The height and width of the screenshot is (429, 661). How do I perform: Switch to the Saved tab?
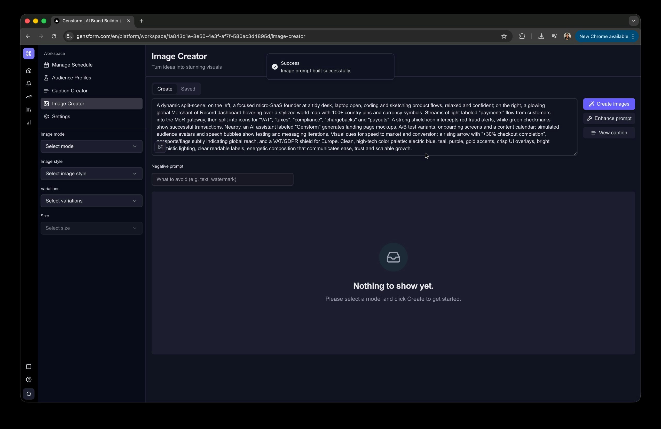point(188,89)
